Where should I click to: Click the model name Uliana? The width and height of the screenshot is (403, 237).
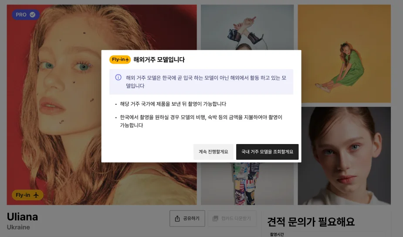click(x=22, y=217)
